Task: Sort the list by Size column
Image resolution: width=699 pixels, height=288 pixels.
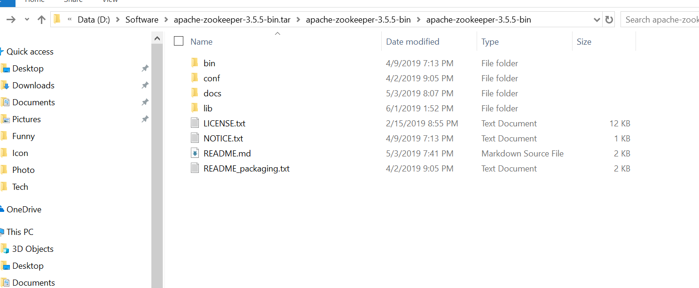Action: [x=584, y=42]
